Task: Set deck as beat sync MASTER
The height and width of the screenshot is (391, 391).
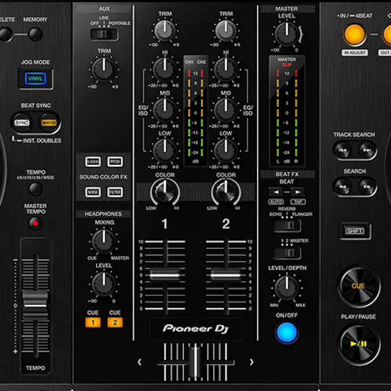Action: pyautogui.click(x=49, y=123)
